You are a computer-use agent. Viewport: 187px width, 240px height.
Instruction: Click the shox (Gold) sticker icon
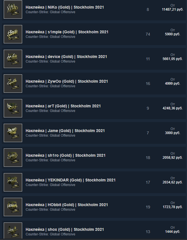click(13, 230)
